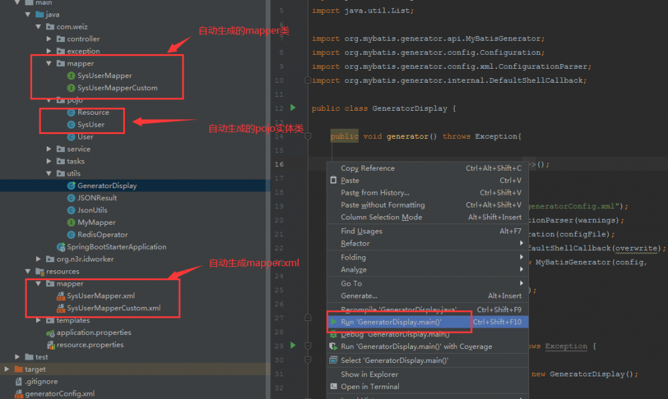Run 'GeneratorDisplay.main()' from context menu
The height and width of the screenshot is (399, 668).
[x=428, y=322]
